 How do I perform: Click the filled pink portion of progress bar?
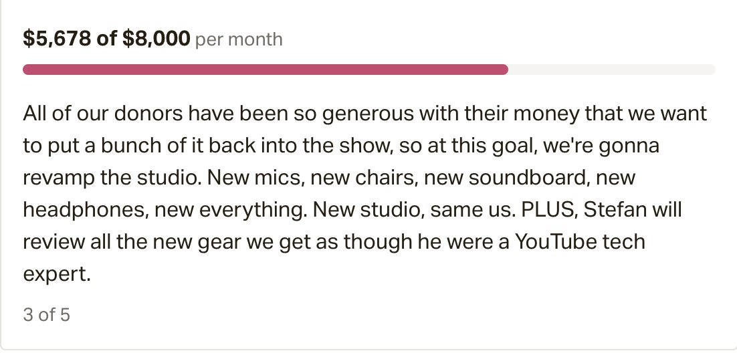tap(266, 70)
